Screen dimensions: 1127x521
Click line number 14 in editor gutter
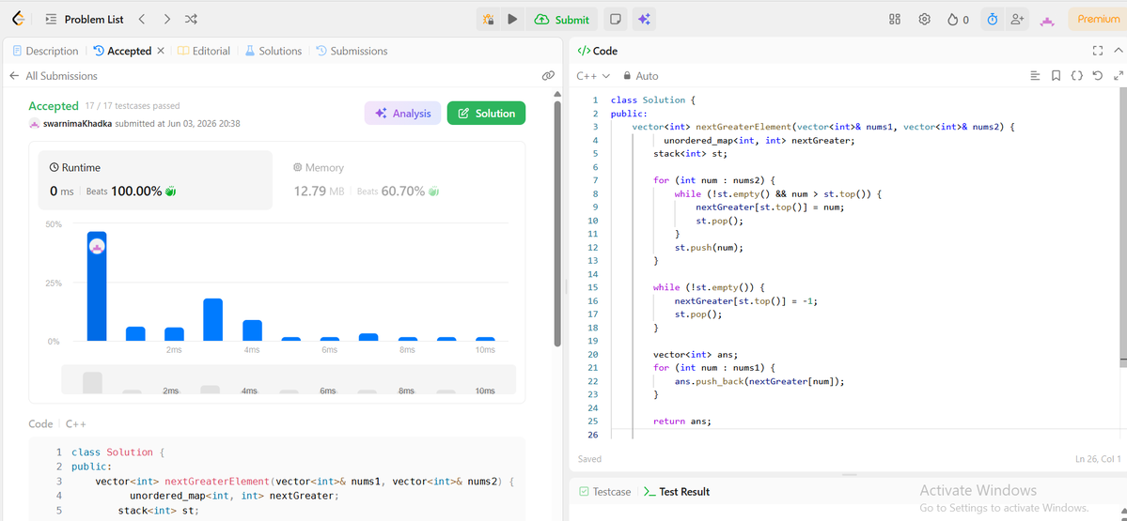click(594, 274)
